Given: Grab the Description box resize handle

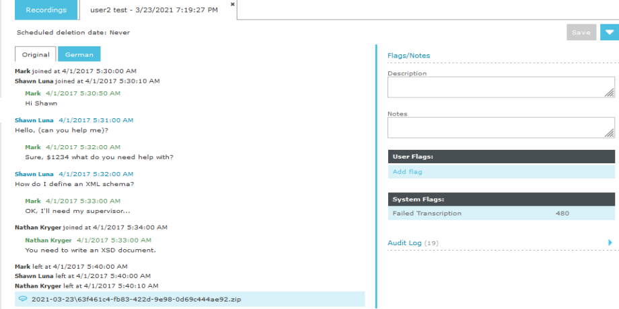Looking at the screenshot, I should tap(610, 93).
